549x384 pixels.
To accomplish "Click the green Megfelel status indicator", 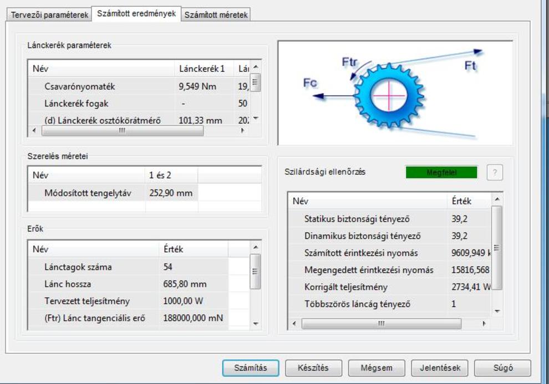I will tap(441, 172).
